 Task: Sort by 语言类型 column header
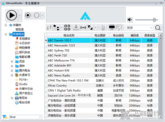(150, 35)
